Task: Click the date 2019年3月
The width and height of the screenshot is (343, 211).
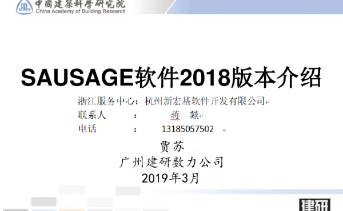Action: 170,178
